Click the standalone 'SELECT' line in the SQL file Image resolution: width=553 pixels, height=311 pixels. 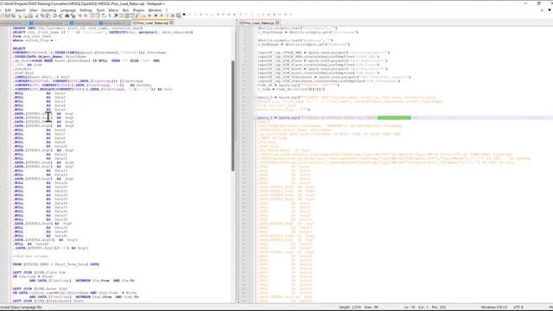point(19,48)
